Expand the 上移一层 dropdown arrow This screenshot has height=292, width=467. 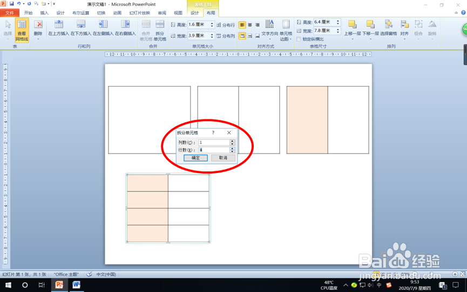click(353, 39)
